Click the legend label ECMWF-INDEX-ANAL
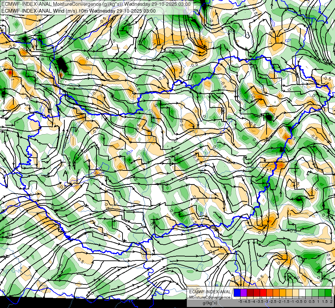This screenshot has height=308, width=335. tap(210, 292)
